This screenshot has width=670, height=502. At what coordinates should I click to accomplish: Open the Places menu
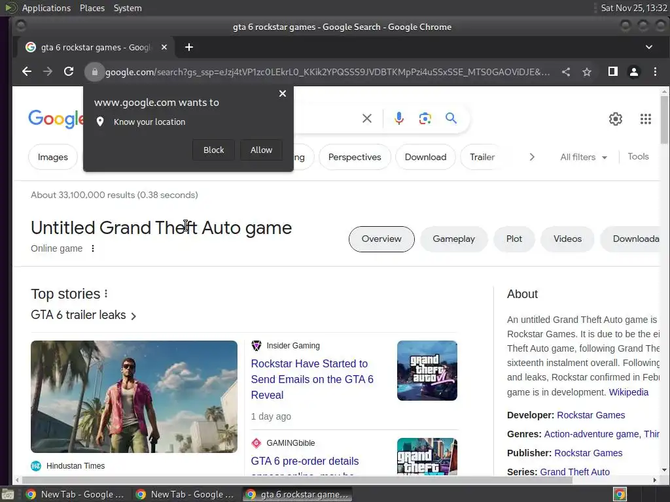click(x=92, y=8)
